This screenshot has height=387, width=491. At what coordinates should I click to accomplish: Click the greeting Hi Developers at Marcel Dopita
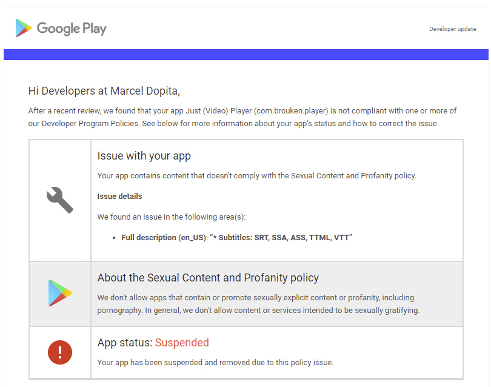pos(104,91)
